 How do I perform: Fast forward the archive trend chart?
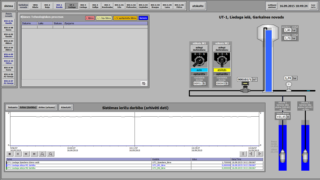coord(34,154)
